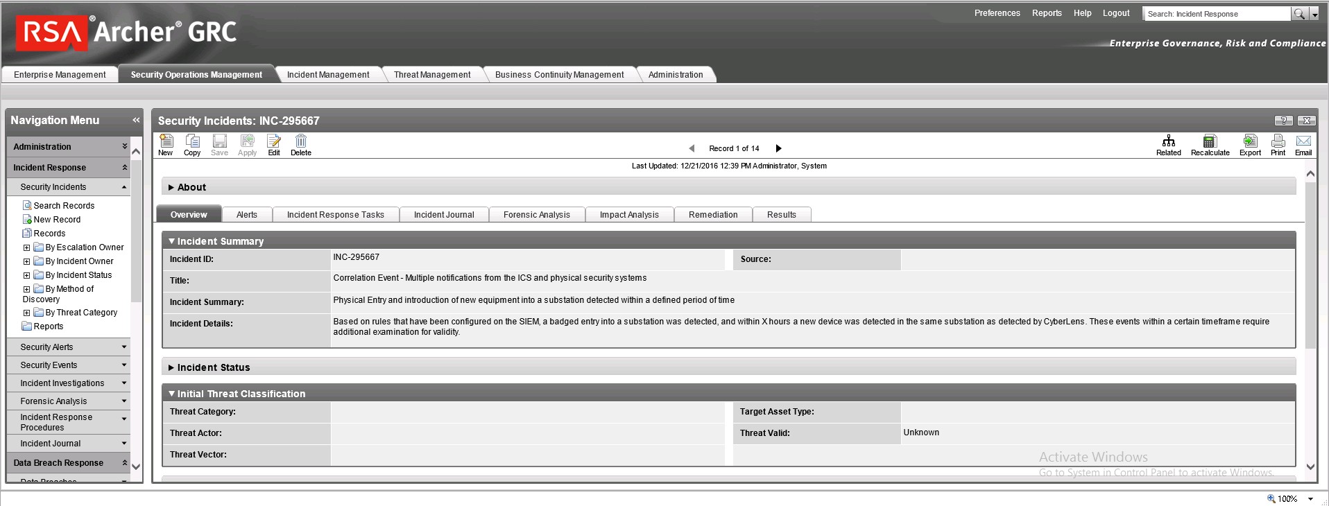The image size is (1329, 506).
Task: Collapse the Incident Response navigation section
Action: pos(125,168)
